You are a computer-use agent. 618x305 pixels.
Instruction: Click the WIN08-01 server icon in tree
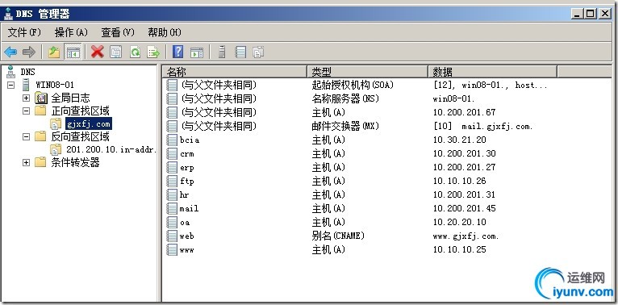pos(26,85)
